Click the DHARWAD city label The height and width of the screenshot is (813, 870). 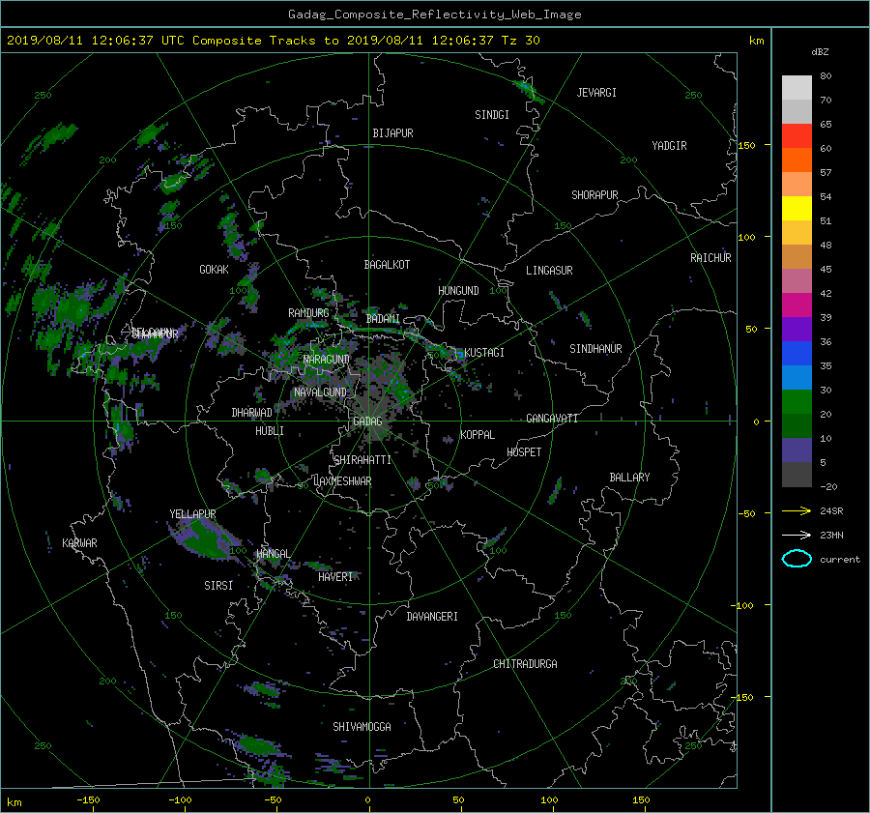point(252,413)
